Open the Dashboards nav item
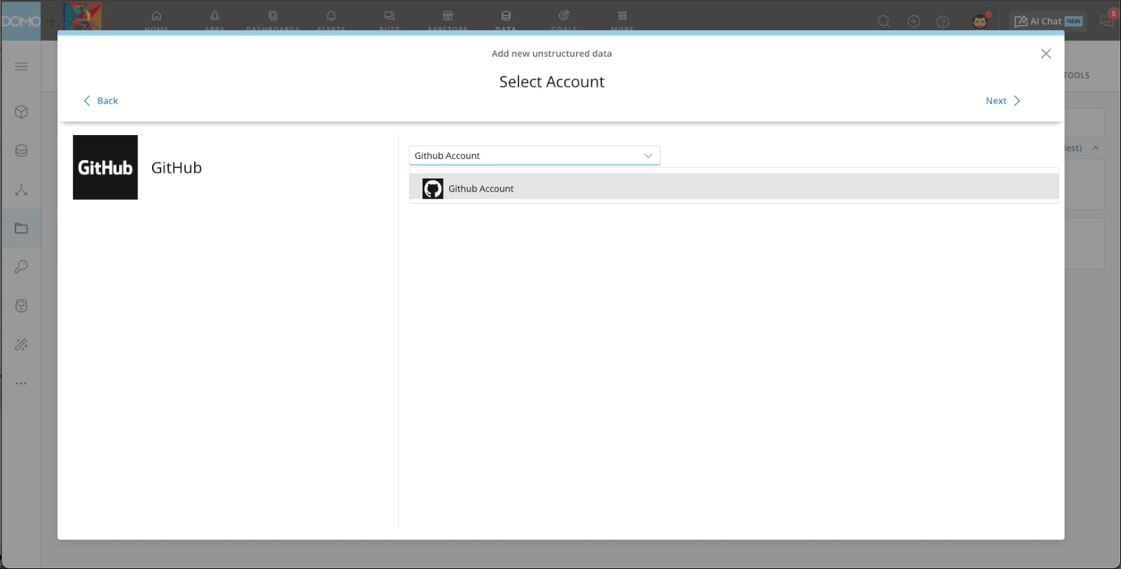This screenshot has height=569, width=1121. (x=273, y=20)
